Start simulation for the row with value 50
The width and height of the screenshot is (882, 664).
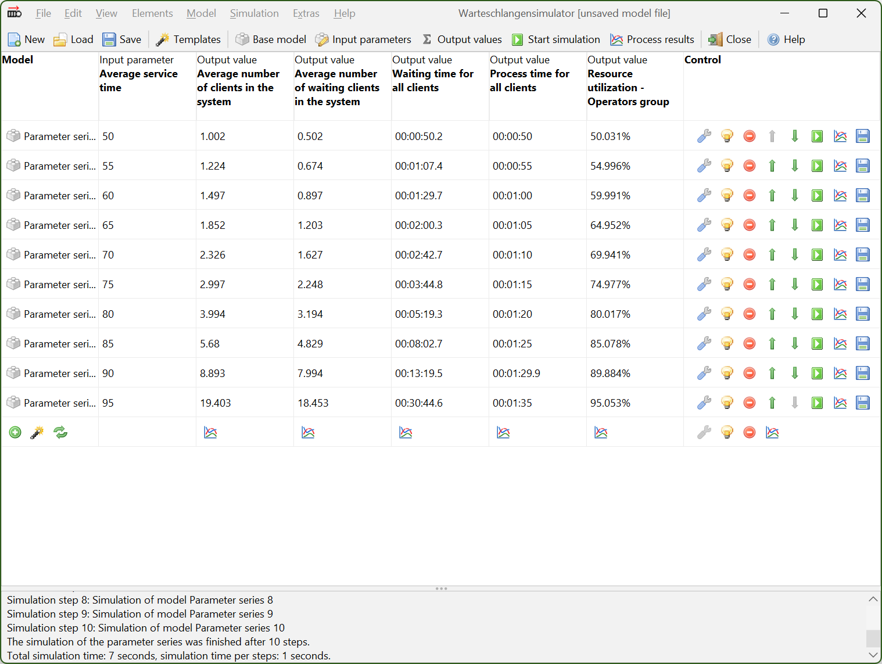[818, 136]
